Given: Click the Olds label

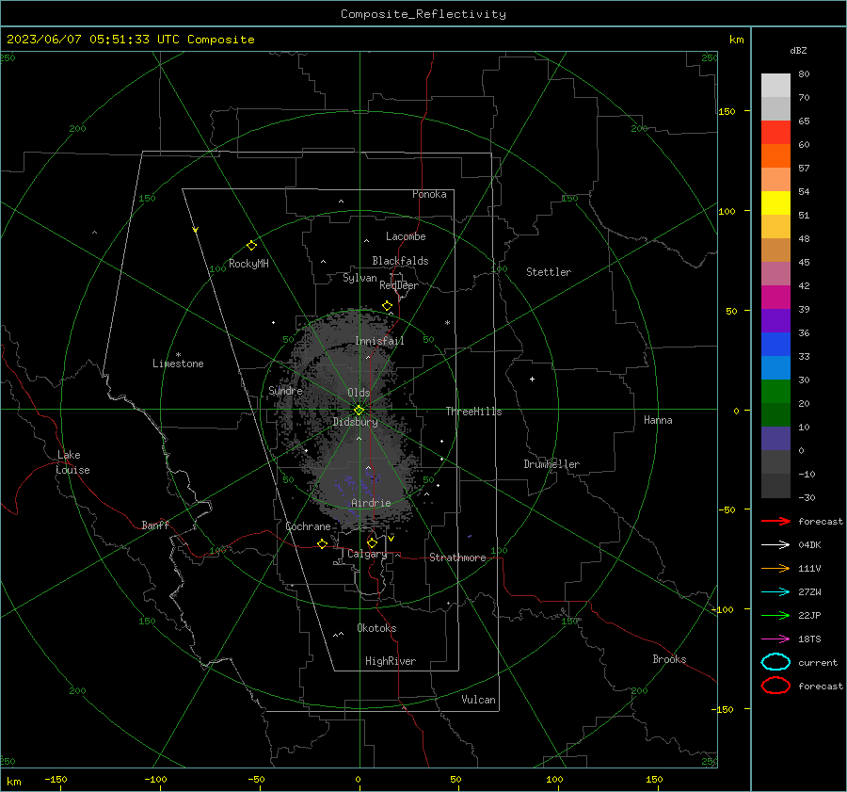Looking at the screenshot, I should coord(359,393).
